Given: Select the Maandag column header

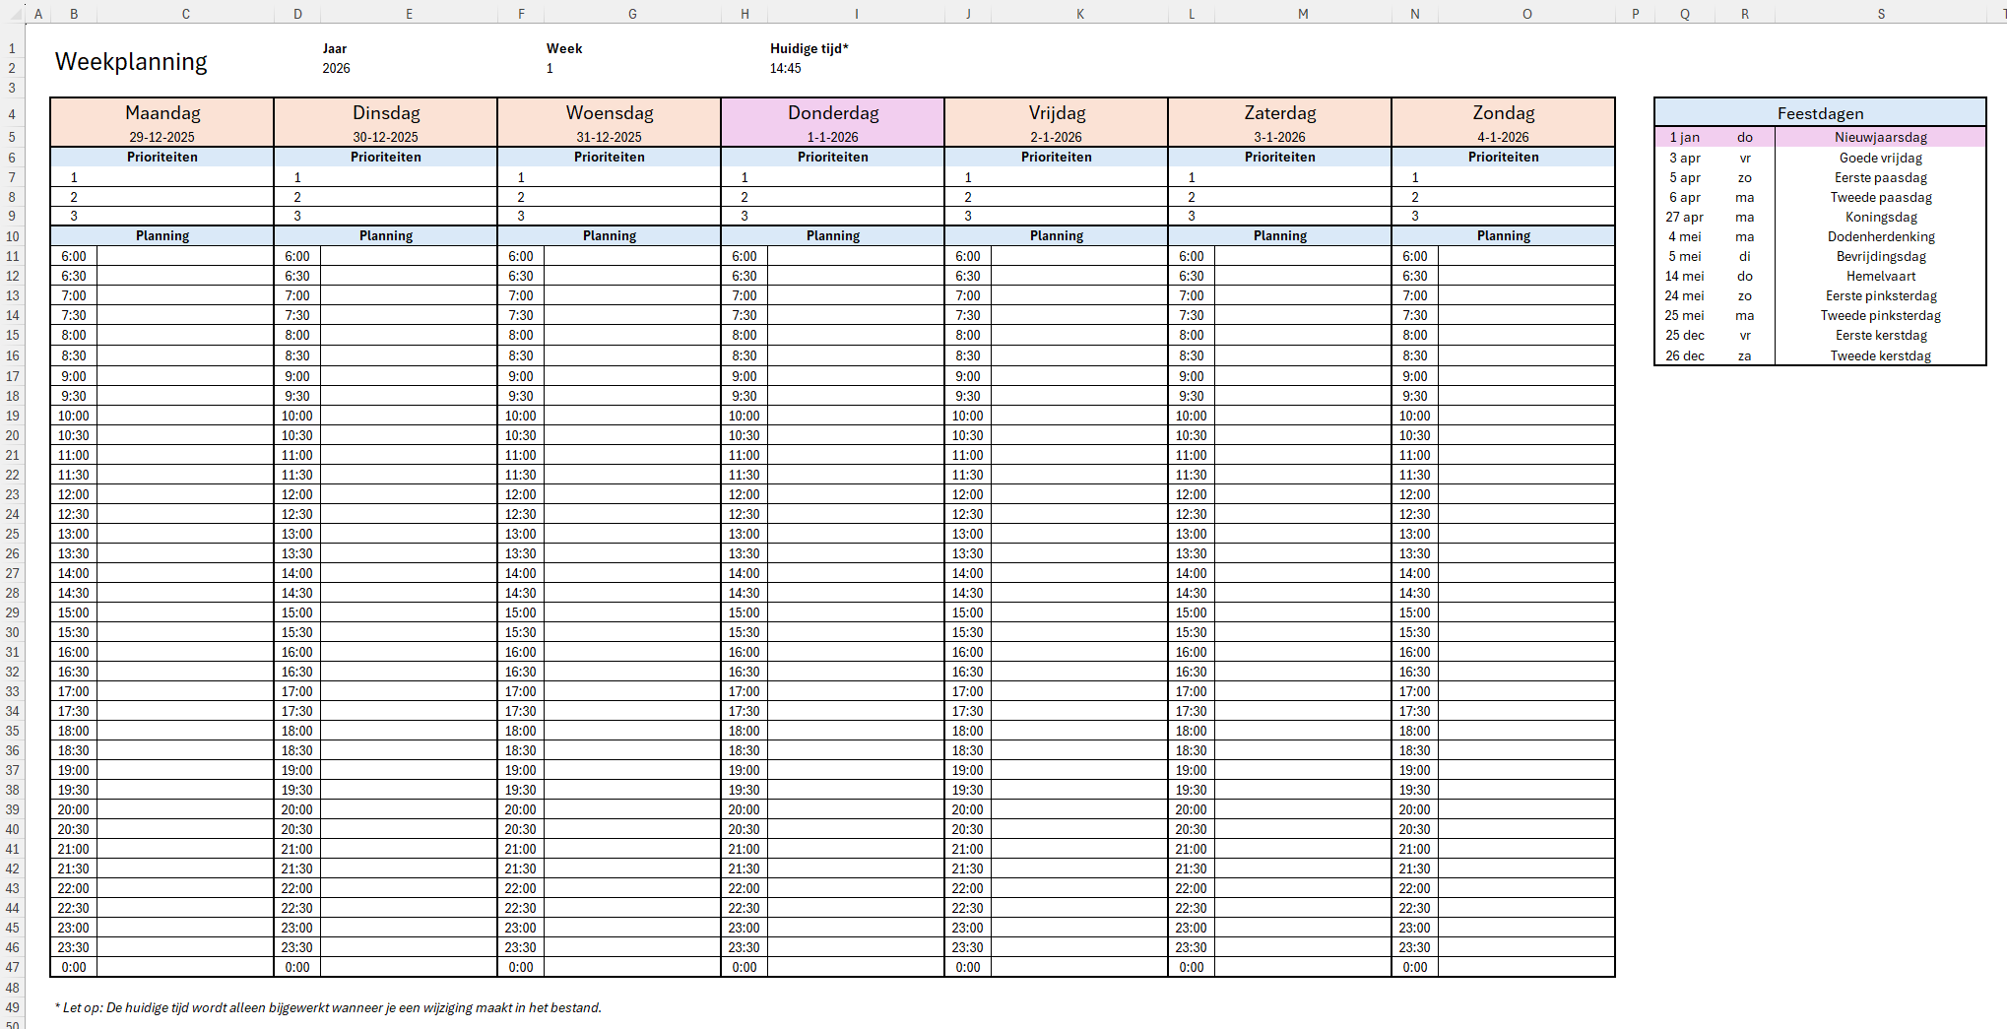Looking at the screenshot, I should pos(161,112).
